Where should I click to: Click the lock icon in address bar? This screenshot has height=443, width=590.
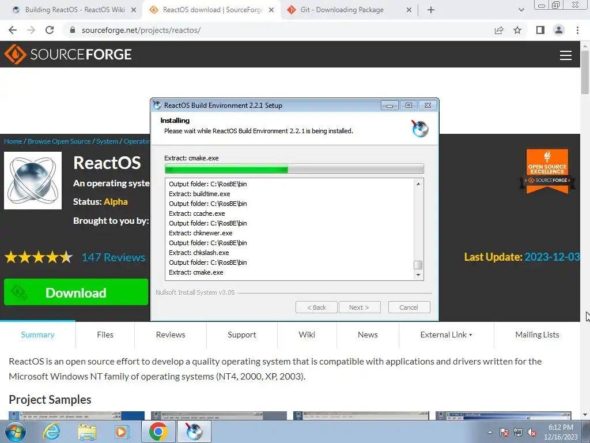point(73,30)
